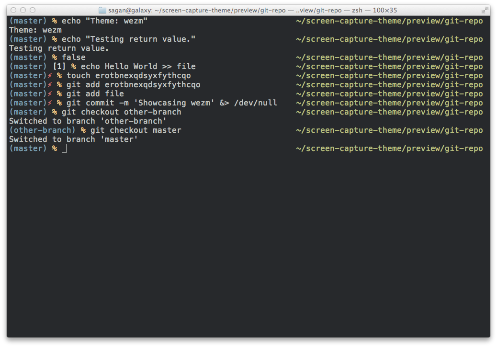Viewport: 497px width, 347px height.
Task: Click the red close window button
Action: click(x=13, y=10)
